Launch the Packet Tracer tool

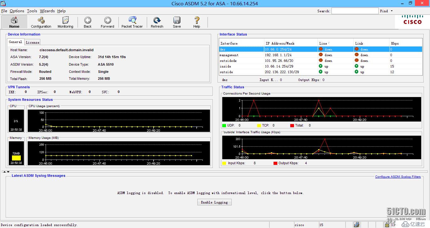pos(132,22)
